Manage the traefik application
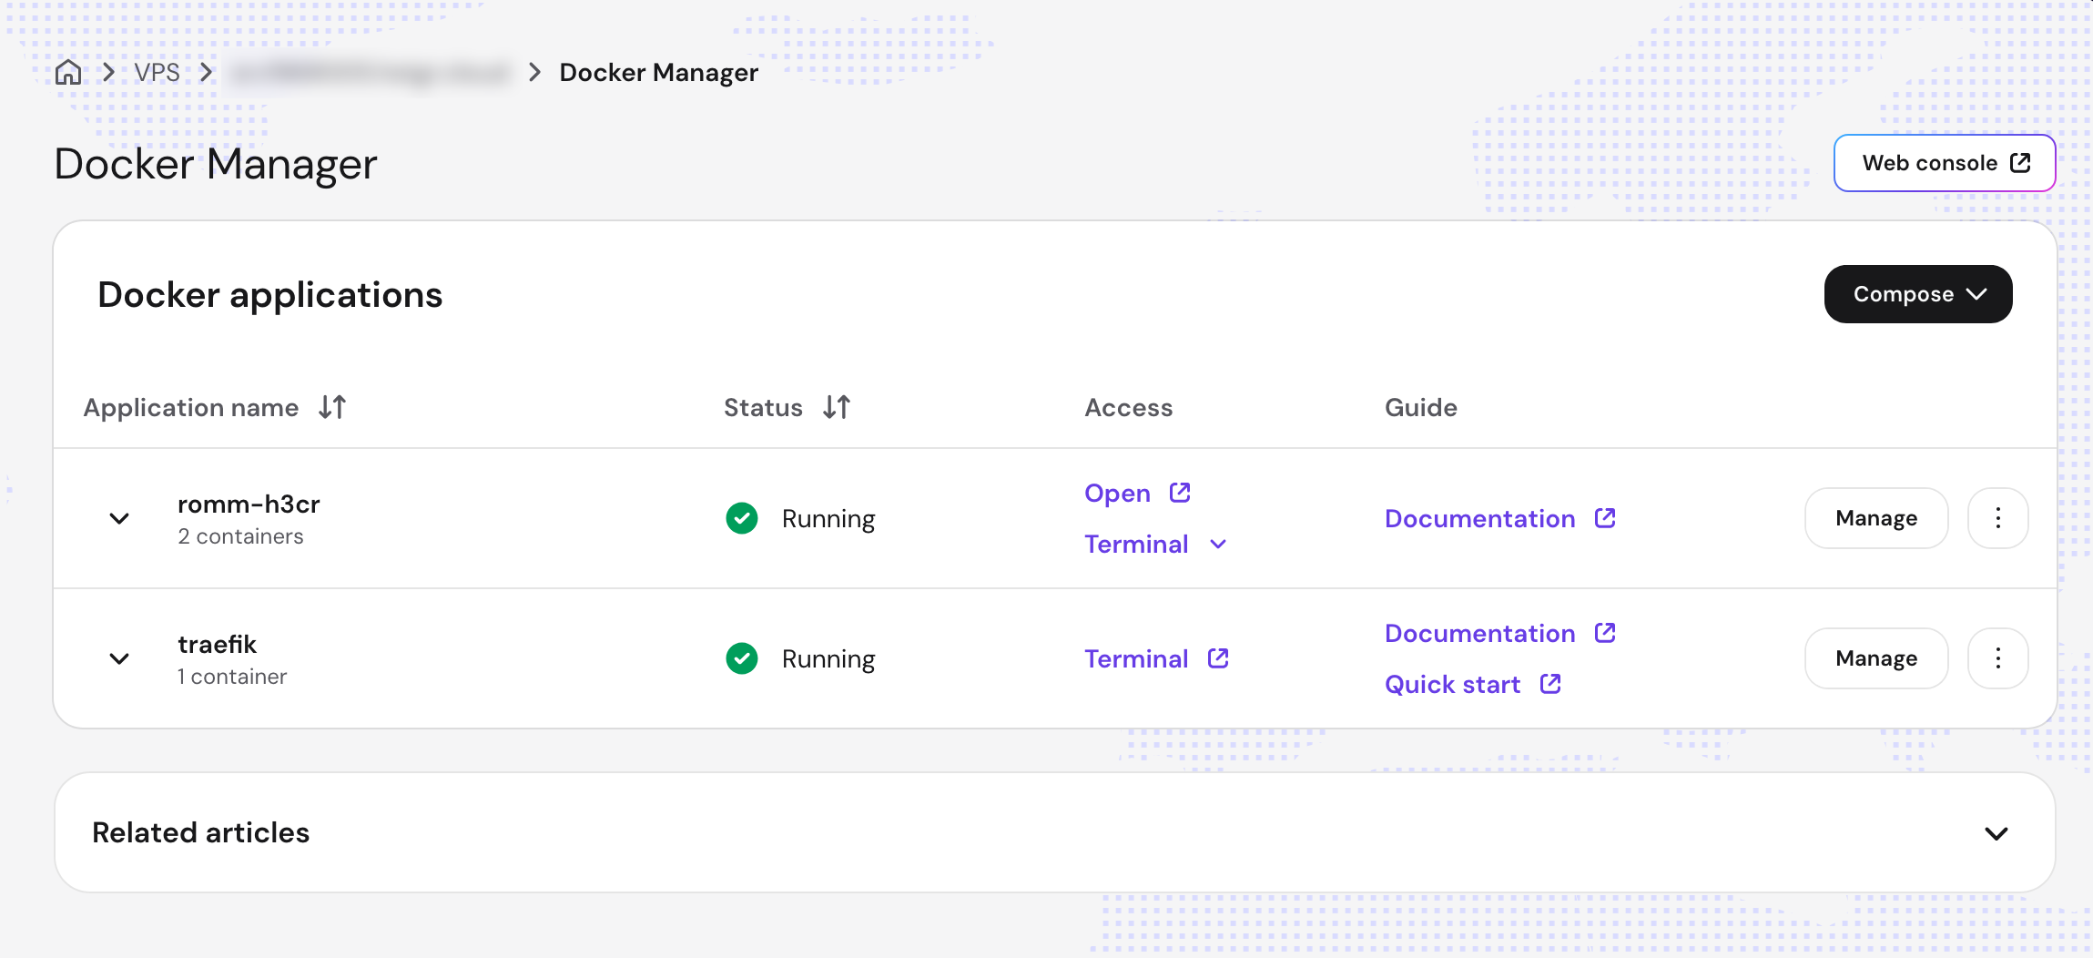This screenshot has width=2093, height=958. (x=1876, y=658)
